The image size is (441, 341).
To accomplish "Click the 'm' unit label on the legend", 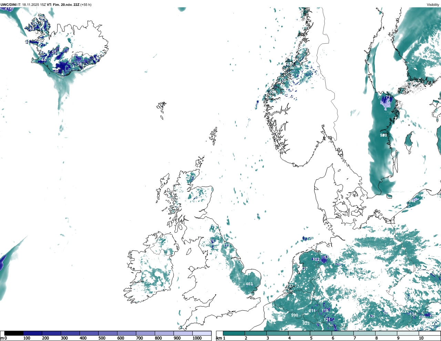I will click(2, 338).
